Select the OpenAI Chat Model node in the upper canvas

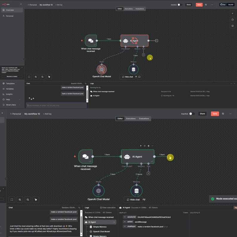(x=102, y=69)
